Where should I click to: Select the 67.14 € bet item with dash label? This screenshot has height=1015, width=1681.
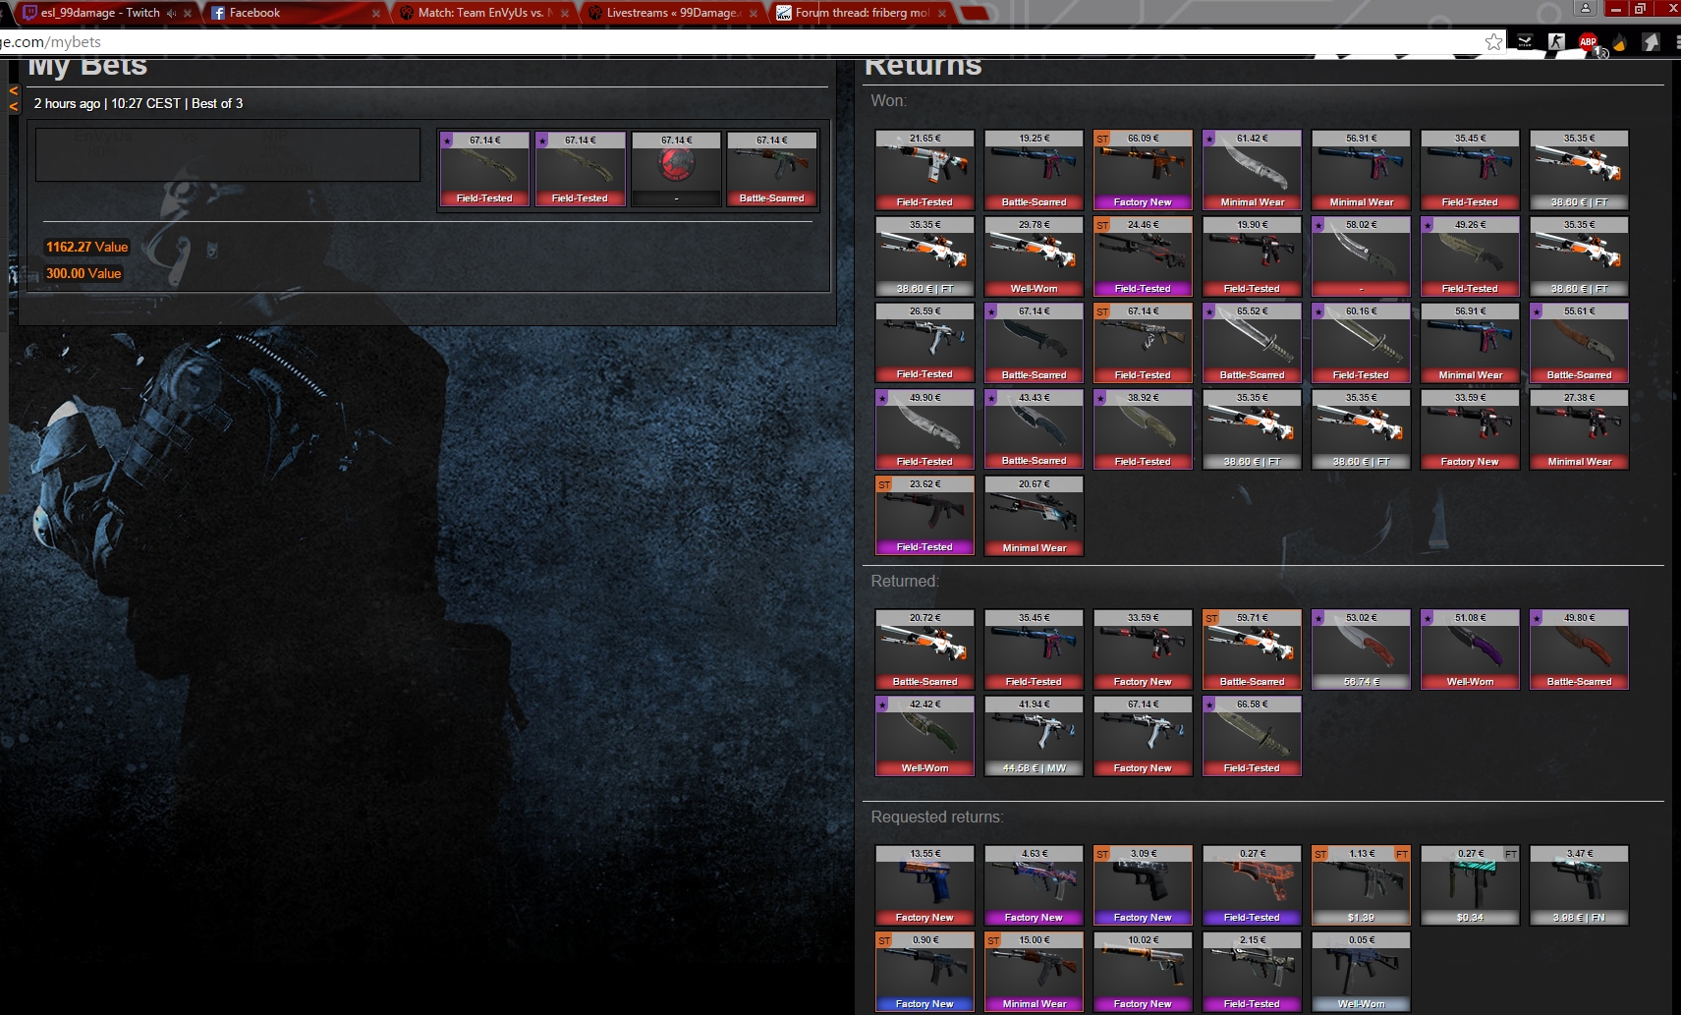(x=676, y=169)
